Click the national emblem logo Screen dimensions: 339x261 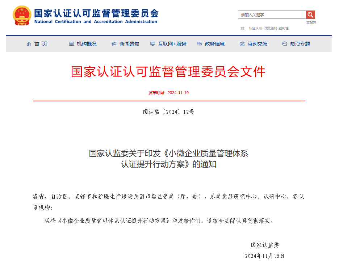(22, 16)
